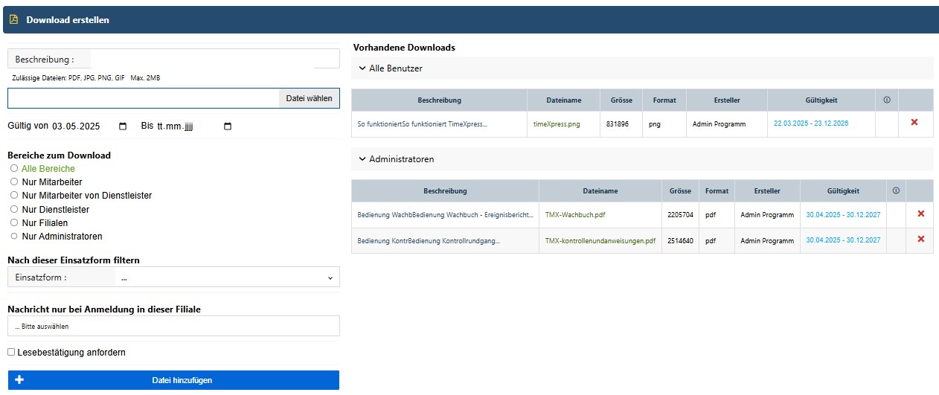
Task: Open TMX-kontrollenundanweisungen.pdf file link
Action: (600, 240)
